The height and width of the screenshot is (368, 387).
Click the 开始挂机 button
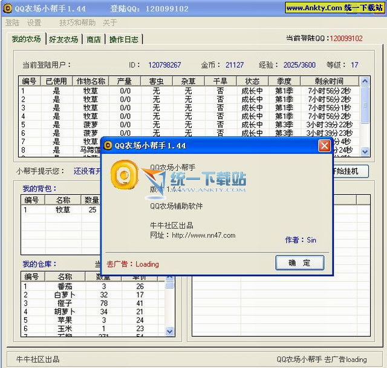point(350,171)
